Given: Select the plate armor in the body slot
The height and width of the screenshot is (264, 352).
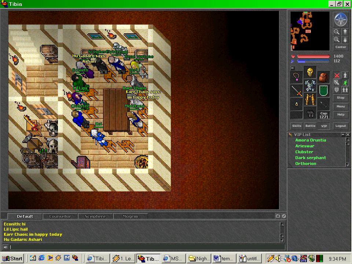Looking at the screenshot, I should [310, 86].
